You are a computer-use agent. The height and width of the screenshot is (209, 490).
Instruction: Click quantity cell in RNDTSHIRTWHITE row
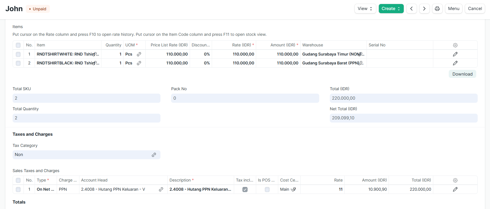tap(112, 54)
